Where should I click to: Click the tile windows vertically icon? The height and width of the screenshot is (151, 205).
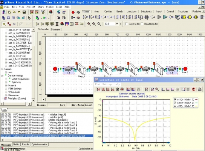[x=13, y=18]
